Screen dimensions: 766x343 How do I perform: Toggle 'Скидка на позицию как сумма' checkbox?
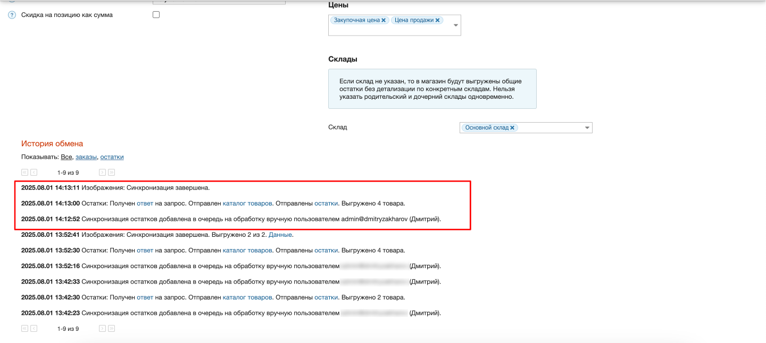pos(156,15)
